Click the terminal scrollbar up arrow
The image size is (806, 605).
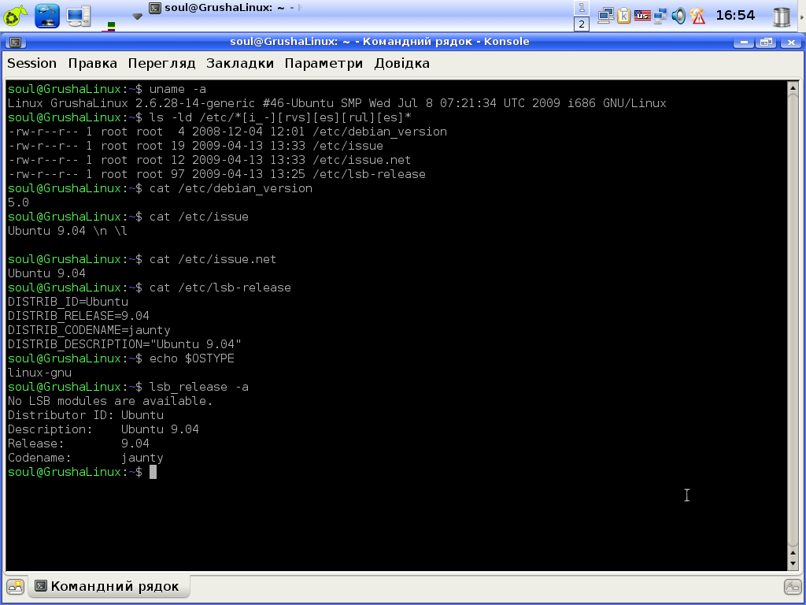point(793,87)
